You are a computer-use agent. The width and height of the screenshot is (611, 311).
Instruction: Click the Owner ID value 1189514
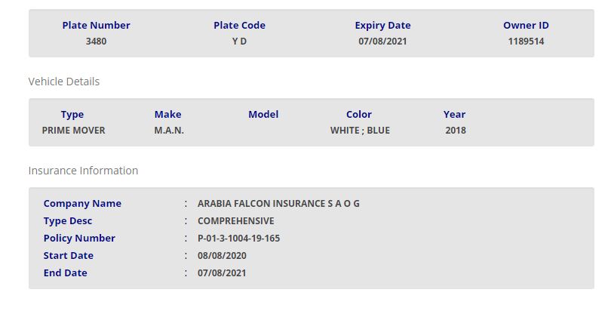pyautogui.click(x=526, y=42)
